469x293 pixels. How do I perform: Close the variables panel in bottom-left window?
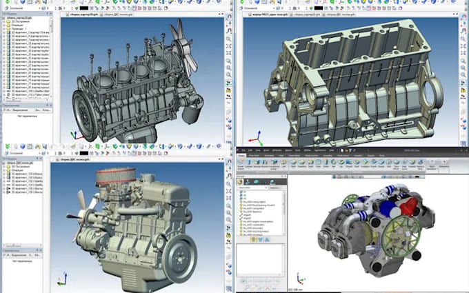click(41, 250)
